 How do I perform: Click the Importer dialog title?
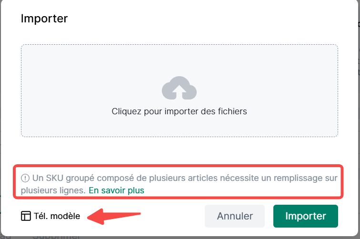click(44, 19)
